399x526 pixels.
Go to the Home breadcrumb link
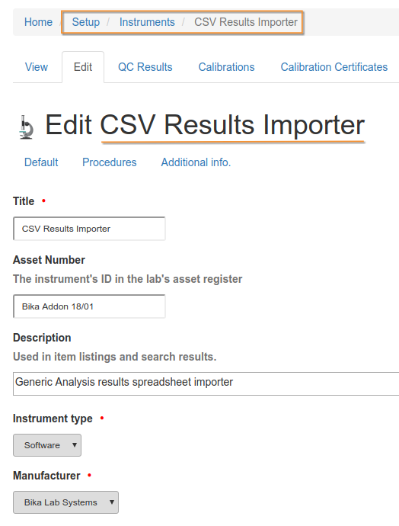[38, 22]
